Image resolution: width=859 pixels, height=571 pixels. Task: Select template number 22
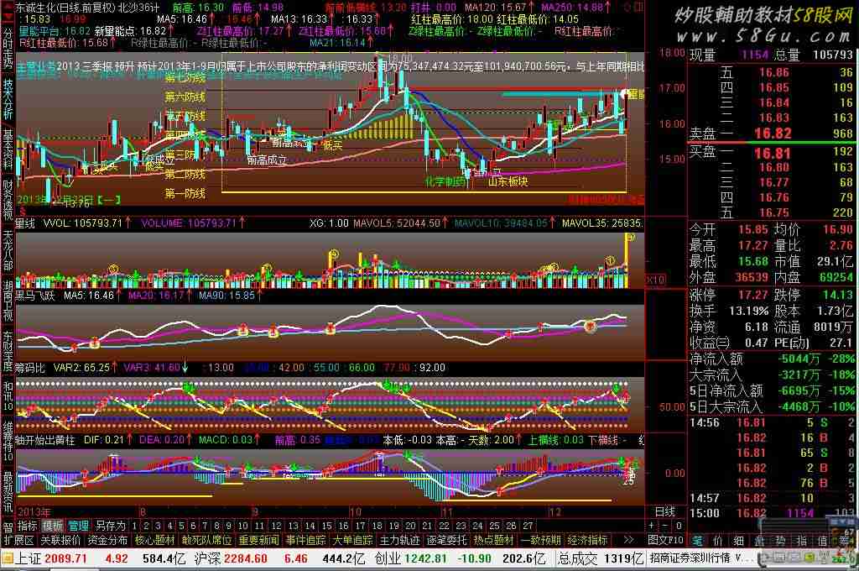point(445,526)
